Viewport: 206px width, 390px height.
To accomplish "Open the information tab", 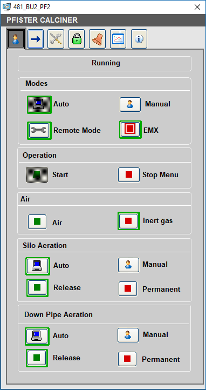I will (139, 39).
